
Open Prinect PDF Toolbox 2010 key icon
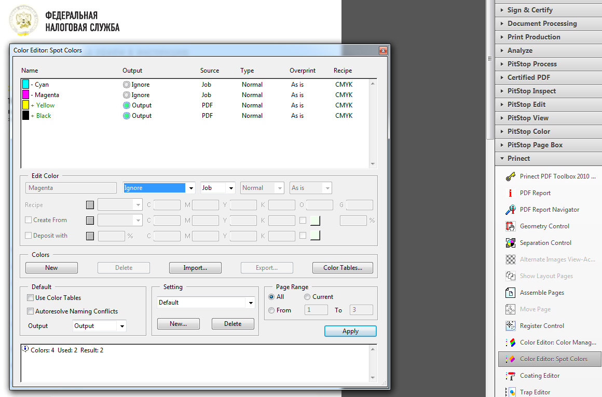click(x=510, y=176)
